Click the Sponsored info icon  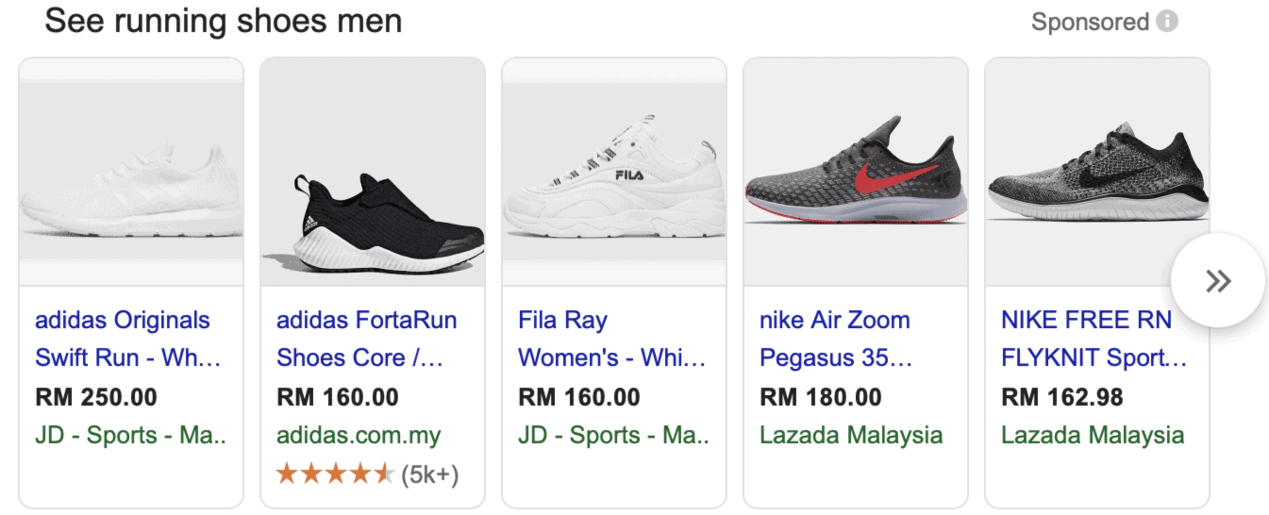tap(1167, 22)
